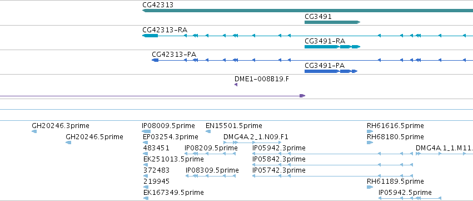Select the DME1-008B19.F purple arrow marker
473x201 pixels.
pos(236,85)
